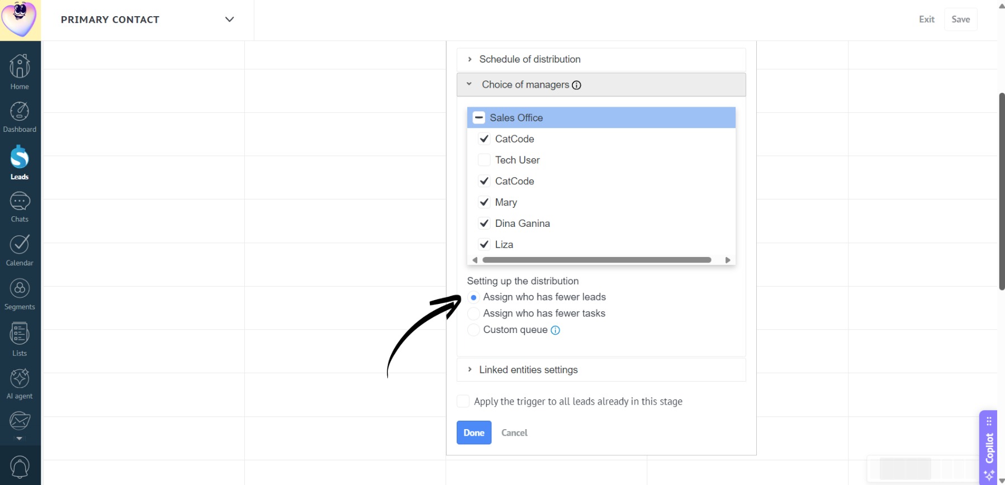This screenshot has width=1005, height=485.
Task: Click the blue Done button
Action: [x=474, y=432]
